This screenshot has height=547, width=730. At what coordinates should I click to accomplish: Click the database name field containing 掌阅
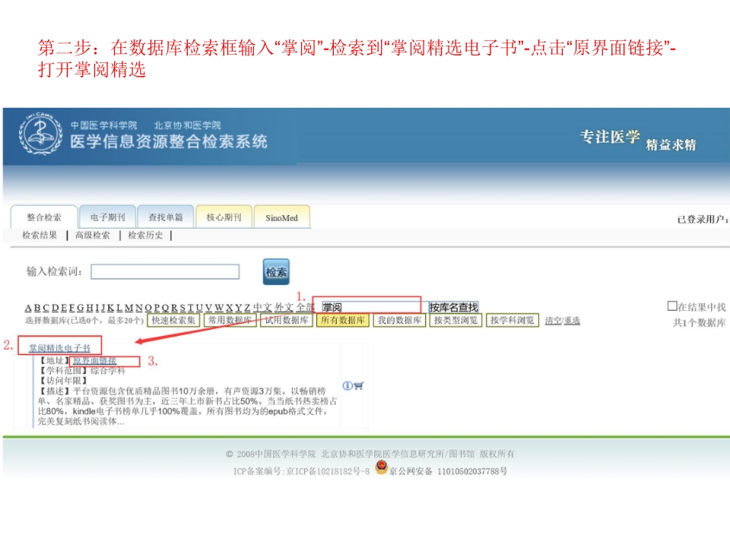click(370, 307)
